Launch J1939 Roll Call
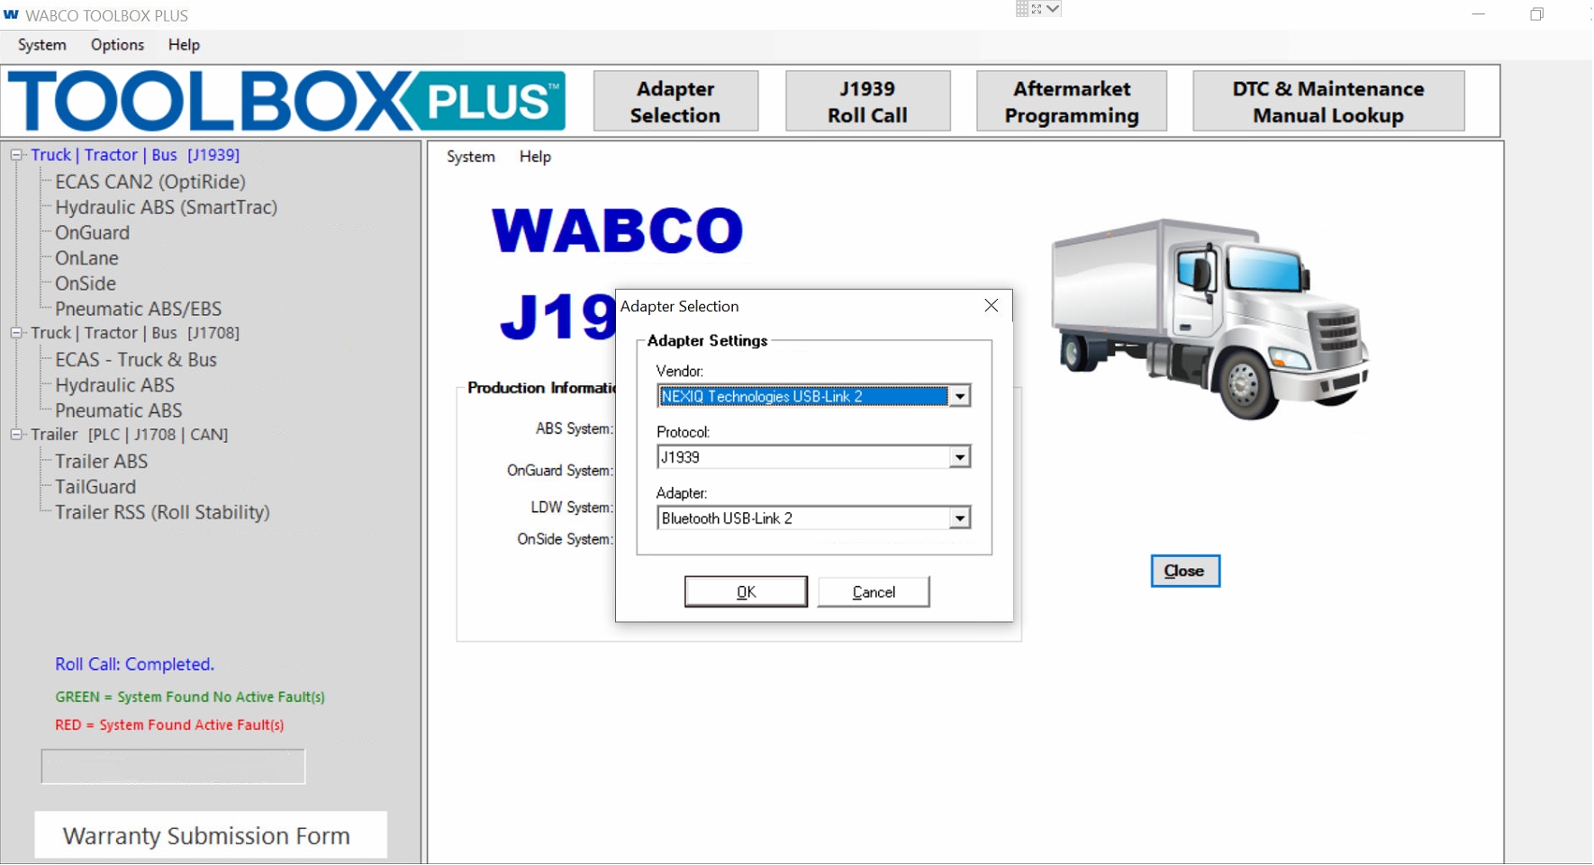The height and width of the screenshot is (865, 1594). 866,101
